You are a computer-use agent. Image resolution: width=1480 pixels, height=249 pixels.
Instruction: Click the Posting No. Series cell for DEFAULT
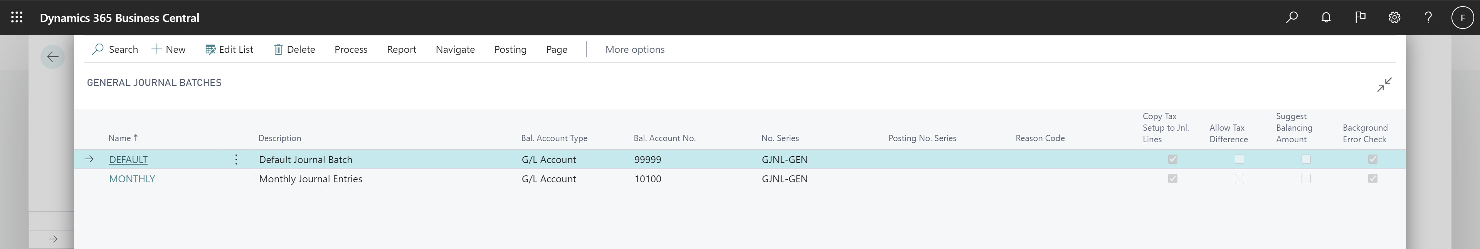pyautogui.click(x=948, y=159)
